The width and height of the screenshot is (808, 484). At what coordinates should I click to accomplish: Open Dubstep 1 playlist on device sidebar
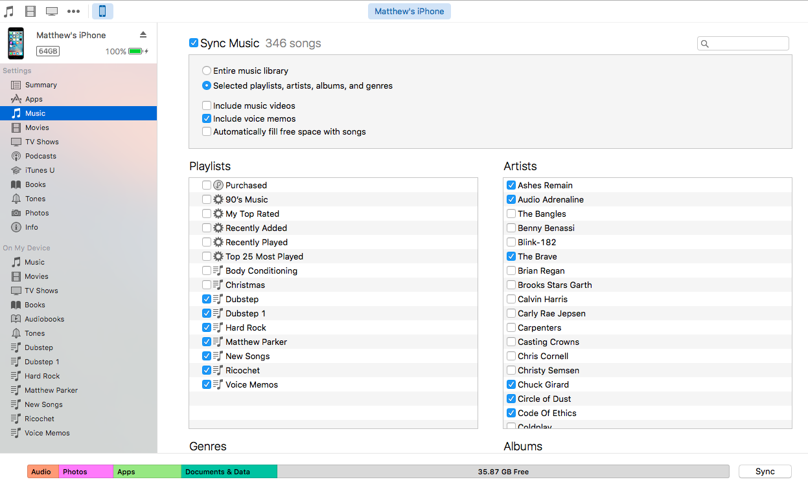[78, 362]
